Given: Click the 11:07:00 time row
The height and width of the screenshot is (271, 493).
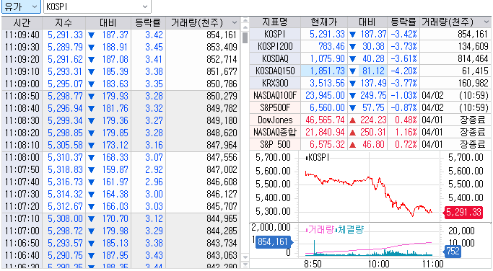Looking at the screenshot, I should (121, 231).
